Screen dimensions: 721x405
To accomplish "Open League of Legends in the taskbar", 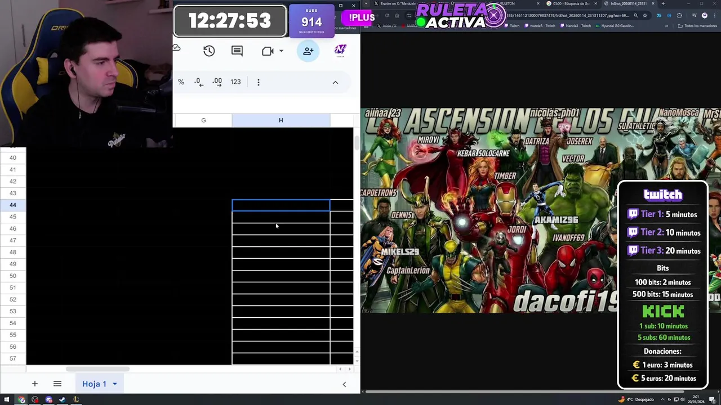I will click(76, 400).
